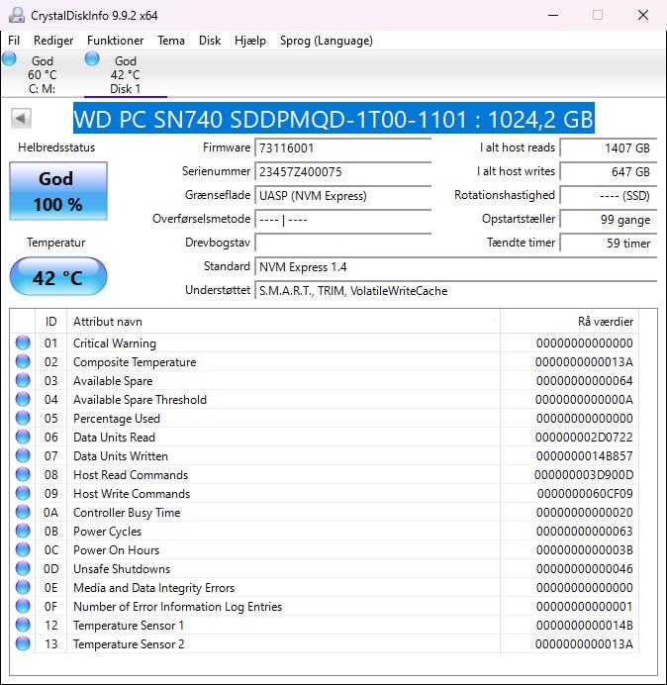Viewport: 667px width, 685px height.
Task: Click status orb of Composite Temperature row
Action: (23, 361)
